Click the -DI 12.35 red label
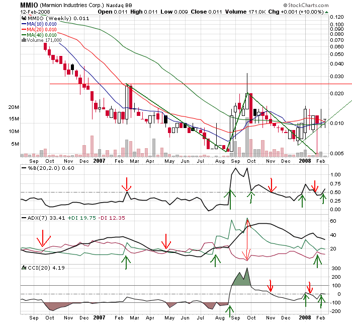 [x=112, y=218]
